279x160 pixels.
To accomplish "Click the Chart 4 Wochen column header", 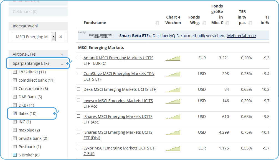I will coord(173,20).
